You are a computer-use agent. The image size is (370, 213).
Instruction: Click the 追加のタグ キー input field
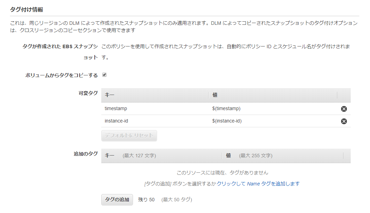point(155,156)
